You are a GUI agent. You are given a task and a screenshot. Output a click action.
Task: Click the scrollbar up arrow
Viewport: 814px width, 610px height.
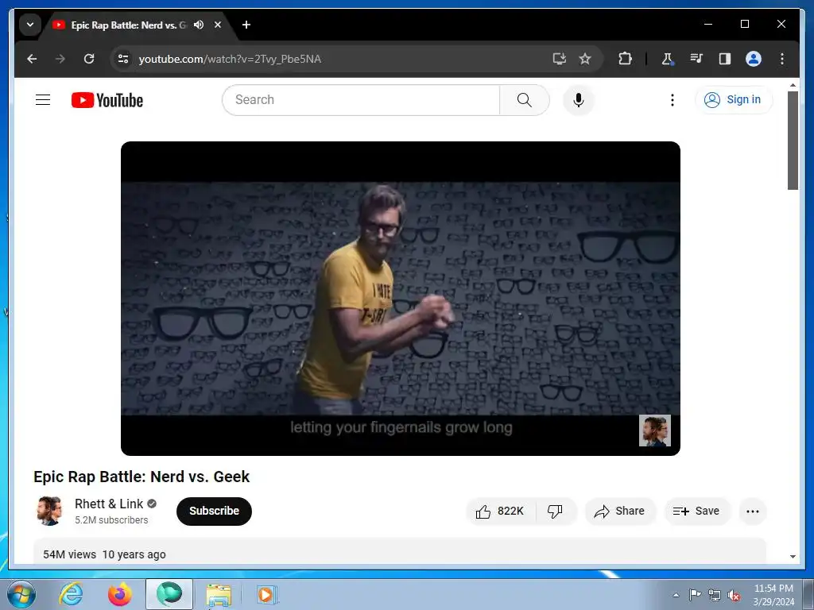tap(793, 85)
